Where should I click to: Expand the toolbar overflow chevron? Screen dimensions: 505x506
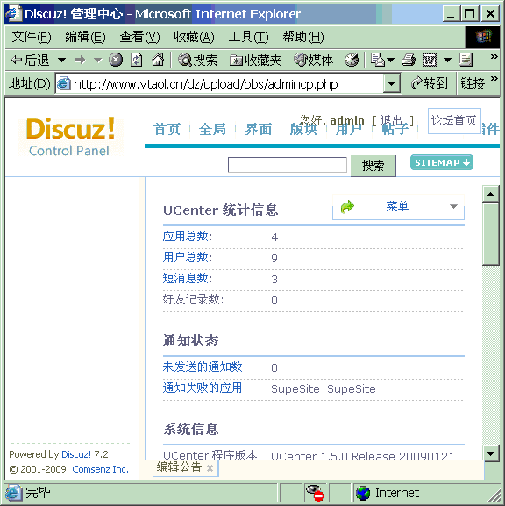click(x=494, y=57)
